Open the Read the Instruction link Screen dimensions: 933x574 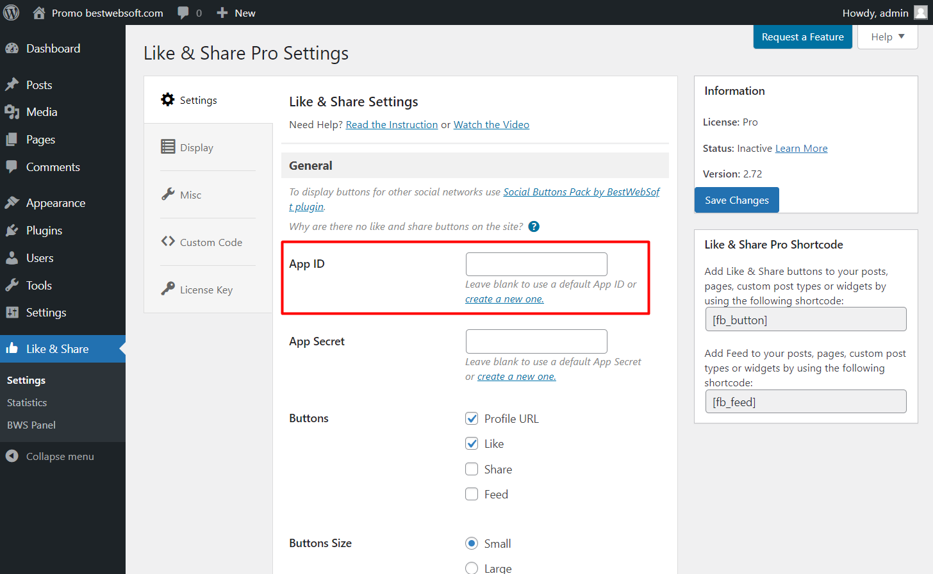392,124
